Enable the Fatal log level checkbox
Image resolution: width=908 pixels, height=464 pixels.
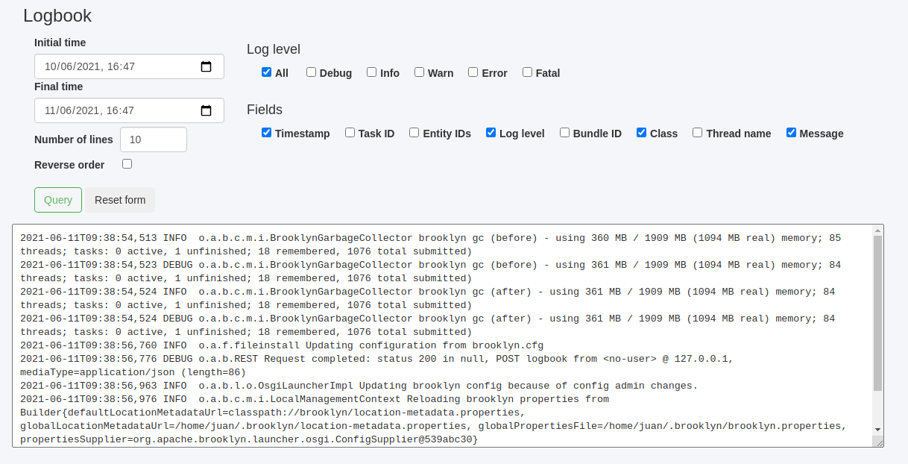[x=527, y=72]
